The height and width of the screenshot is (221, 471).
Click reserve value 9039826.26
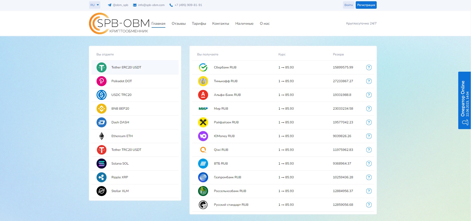coord(342,136)
